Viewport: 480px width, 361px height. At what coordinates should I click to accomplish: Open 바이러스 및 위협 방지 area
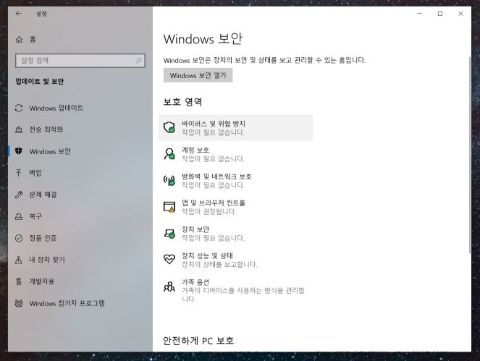point(235,127)
